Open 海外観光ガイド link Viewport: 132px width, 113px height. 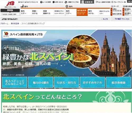[x=127, y=14]
